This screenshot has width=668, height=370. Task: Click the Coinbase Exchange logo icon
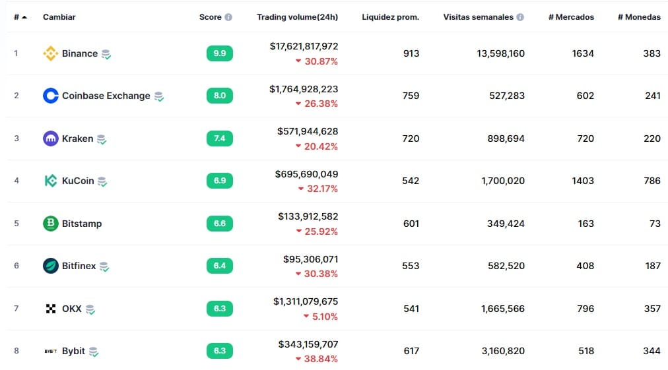tap(51, 96)
